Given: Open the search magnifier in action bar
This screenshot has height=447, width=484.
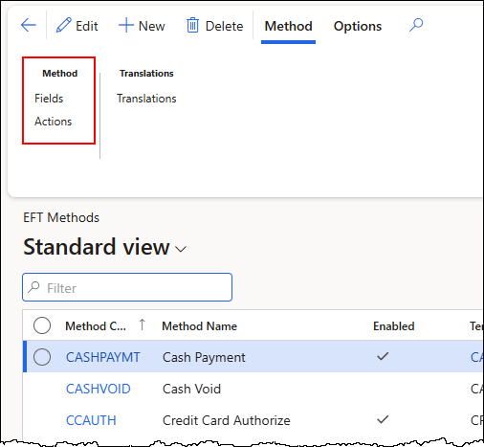Looking at the screenshot, I should (416, 25).
